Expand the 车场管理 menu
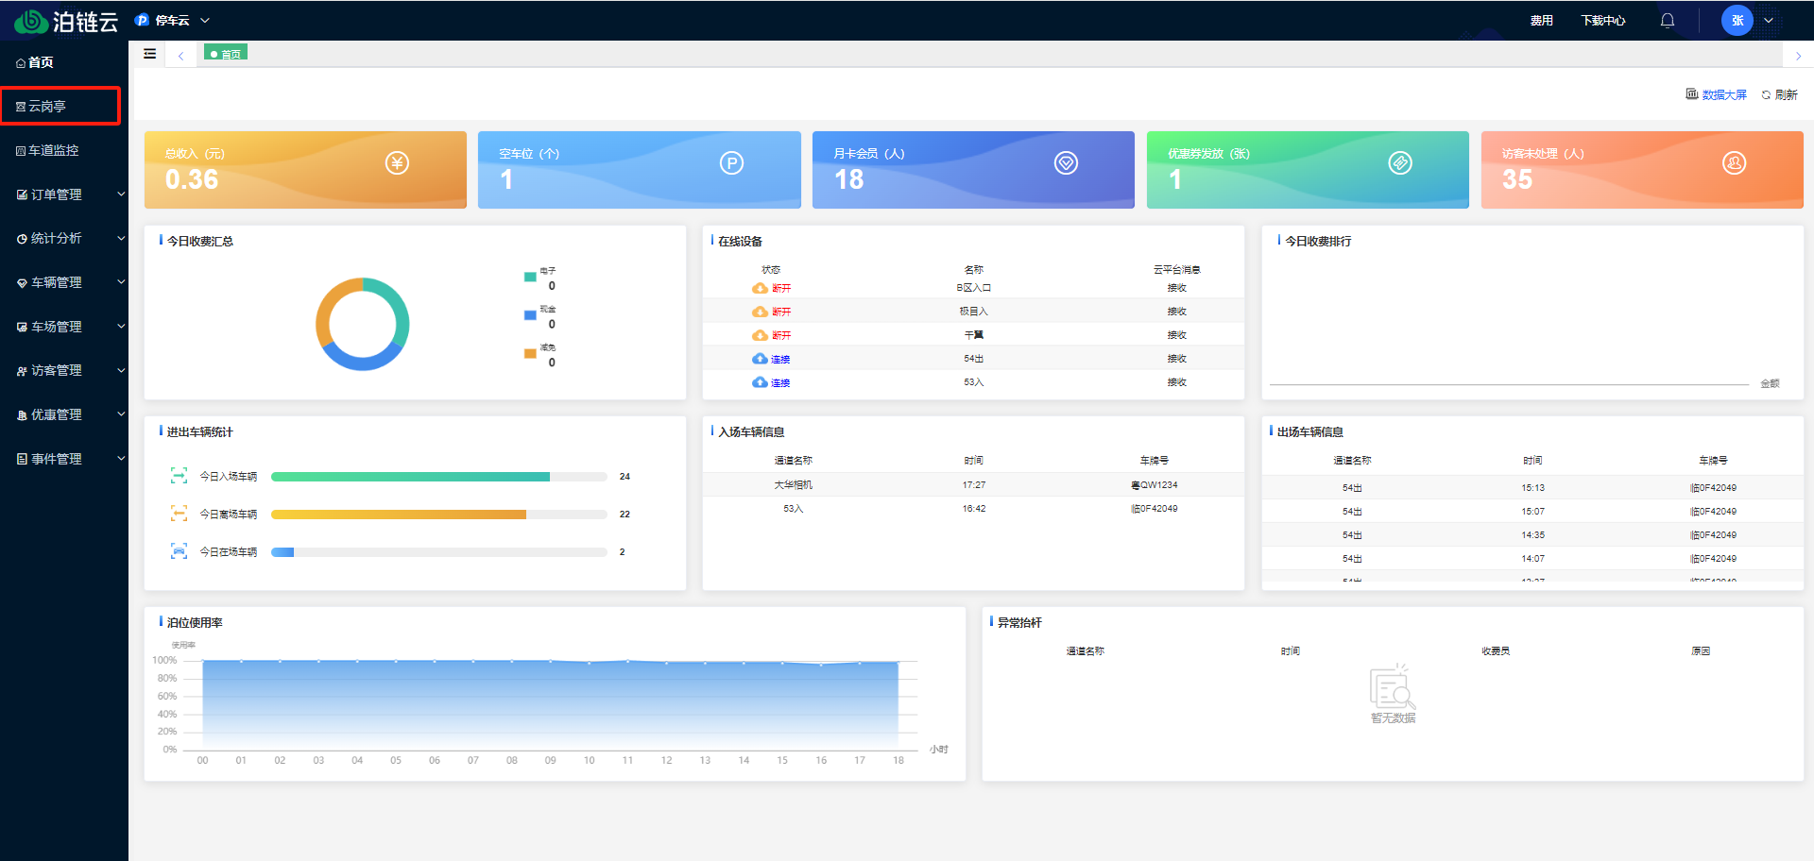This screenshot has height=861, width=1814. 64,327
